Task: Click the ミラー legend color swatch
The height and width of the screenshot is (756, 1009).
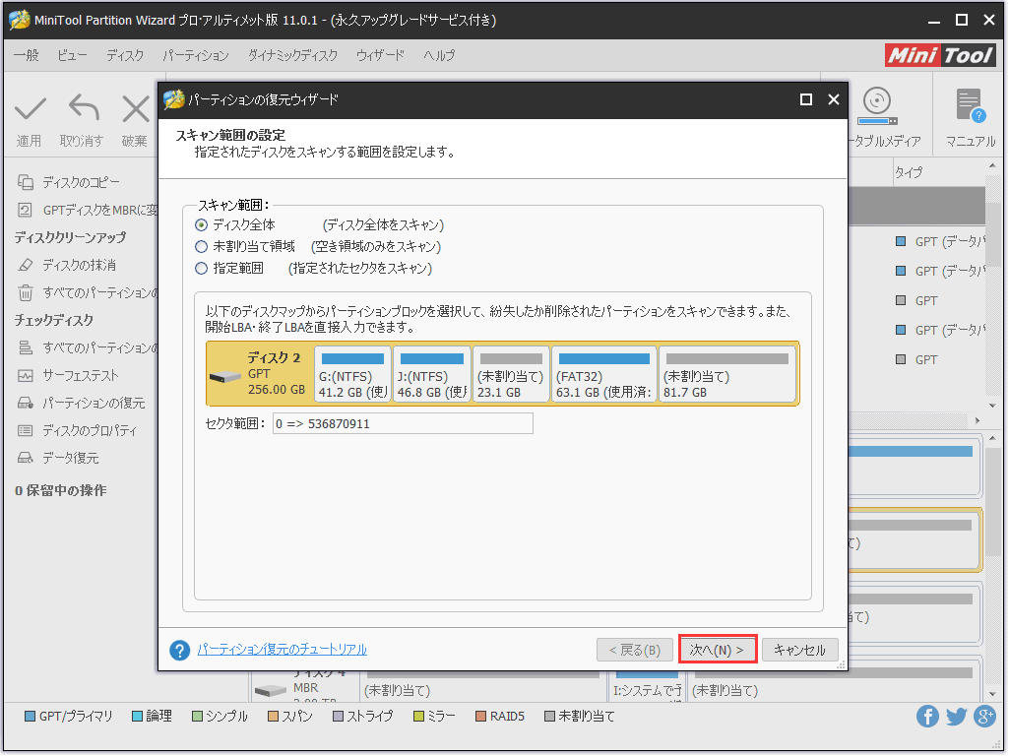Action: tap(418, 717)
